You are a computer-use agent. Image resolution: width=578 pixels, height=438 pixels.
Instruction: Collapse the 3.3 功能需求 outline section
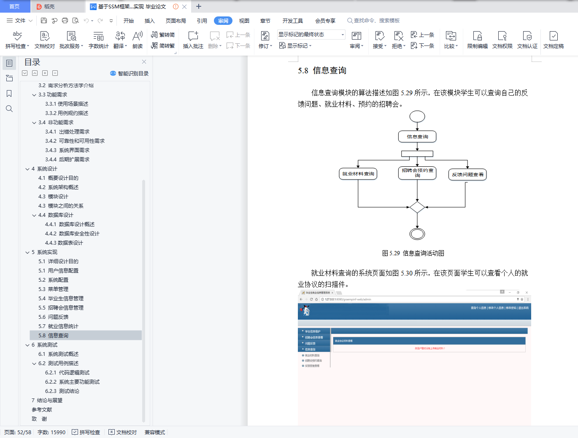34,95
